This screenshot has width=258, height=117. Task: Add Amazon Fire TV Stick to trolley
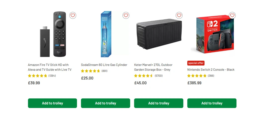tap(52, 103)
